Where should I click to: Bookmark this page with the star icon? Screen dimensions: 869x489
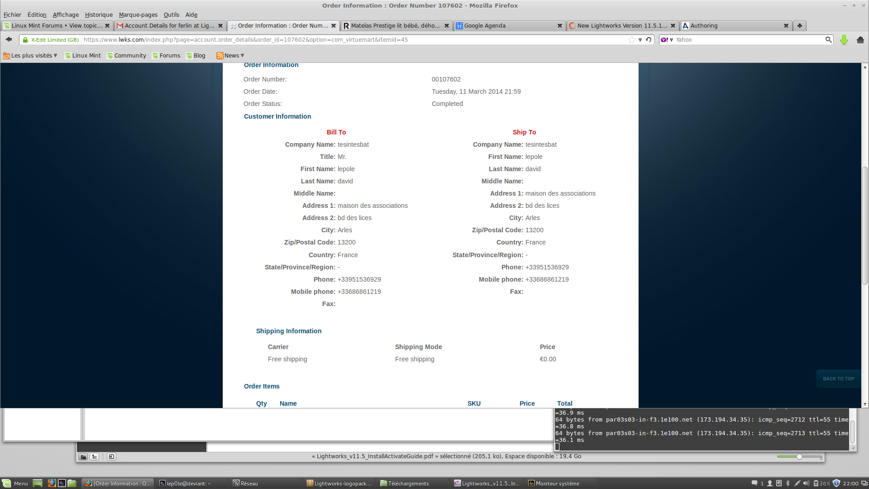coord(631,40)
